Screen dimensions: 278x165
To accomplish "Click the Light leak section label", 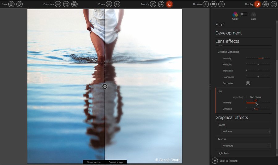I will coord(223,153).
